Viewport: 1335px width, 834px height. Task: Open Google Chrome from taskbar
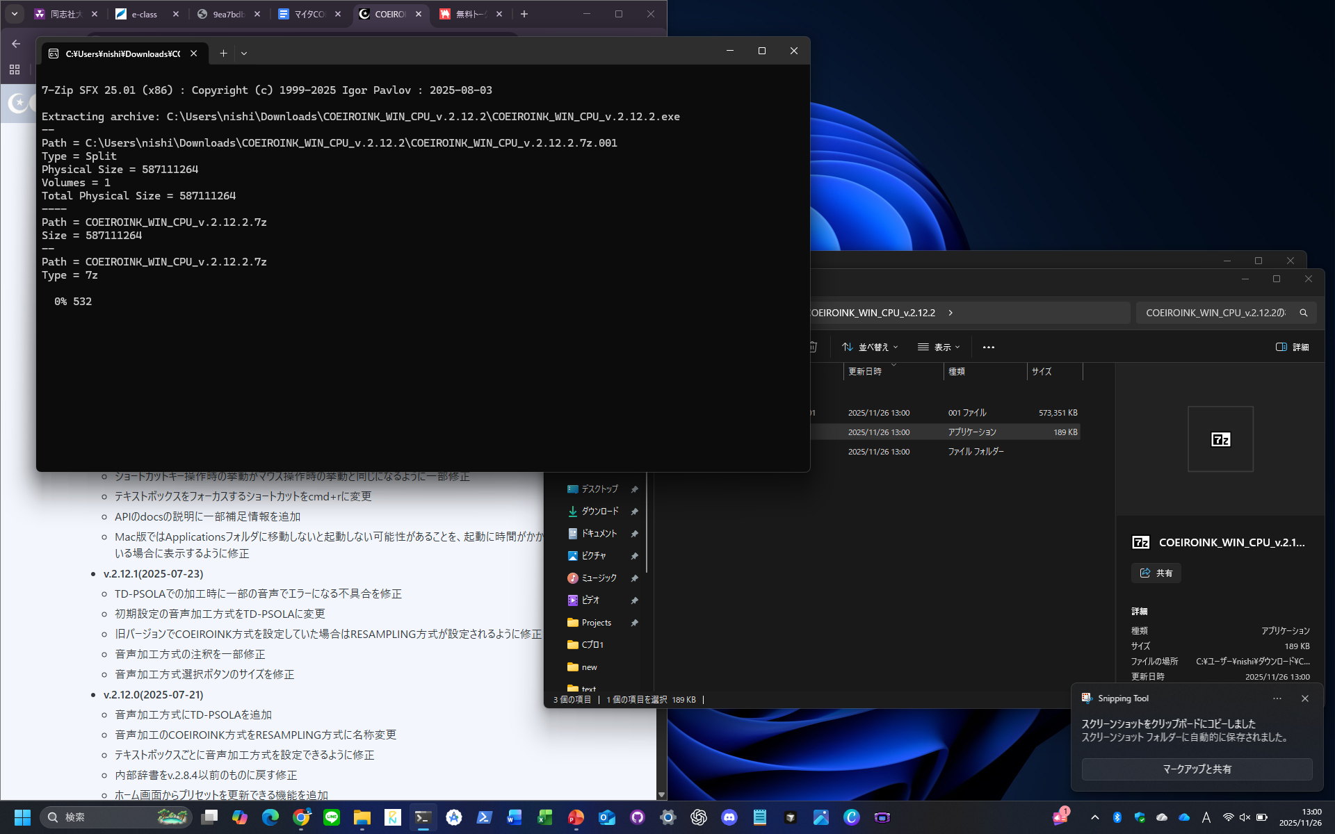(301, 817)
